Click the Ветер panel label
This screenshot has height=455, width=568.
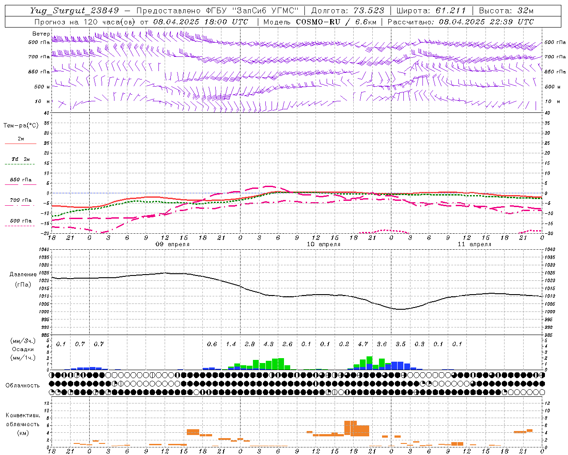[x=41, y=34]
